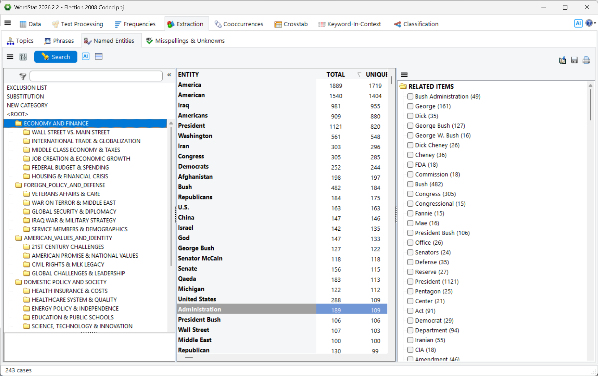Switch to the Phrases sub-tab
The image size is (598, 376).
tap(59, 41)
